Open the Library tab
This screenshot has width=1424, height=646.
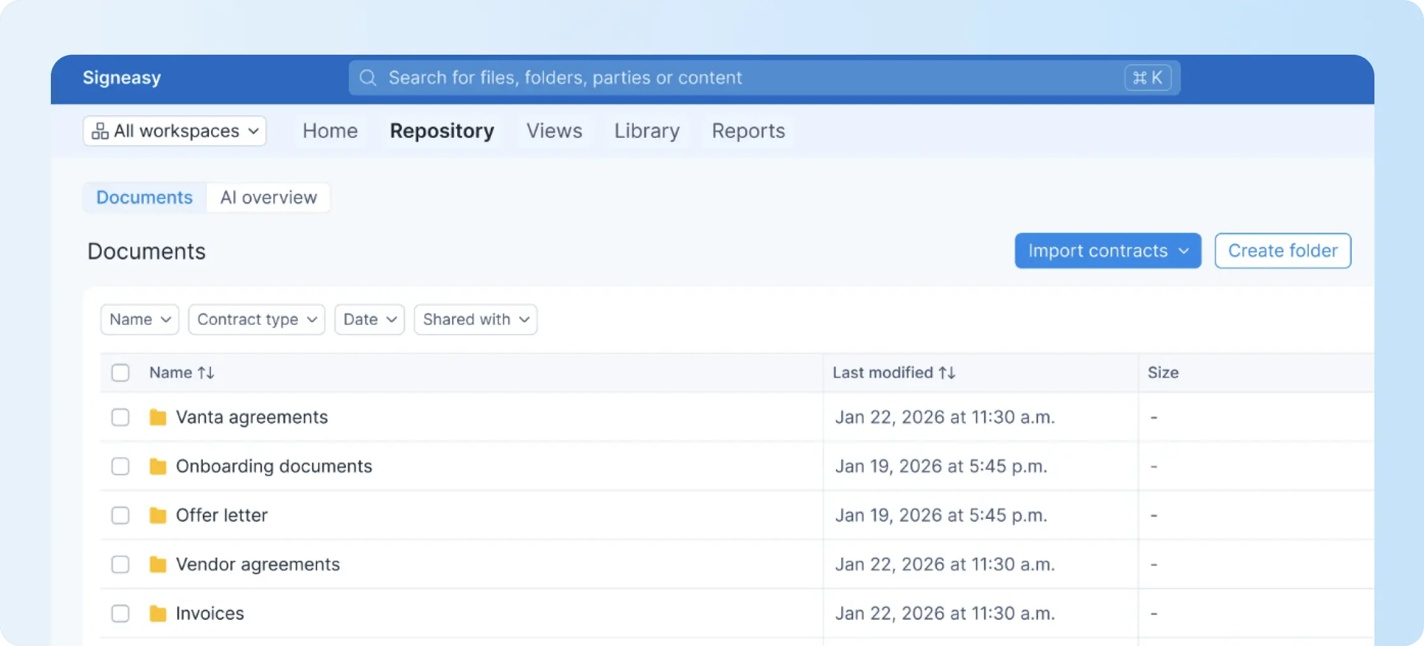pyautogui.click(x=647, y=131)
